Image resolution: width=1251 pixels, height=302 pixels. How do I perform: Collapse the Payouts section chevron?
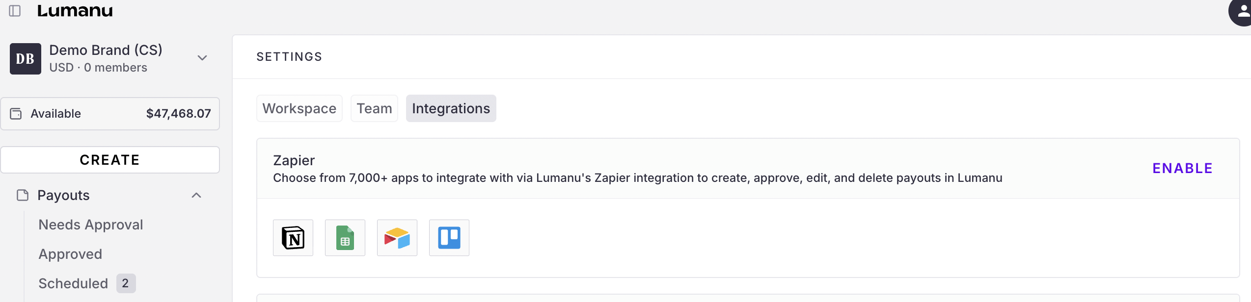[196, 195]
